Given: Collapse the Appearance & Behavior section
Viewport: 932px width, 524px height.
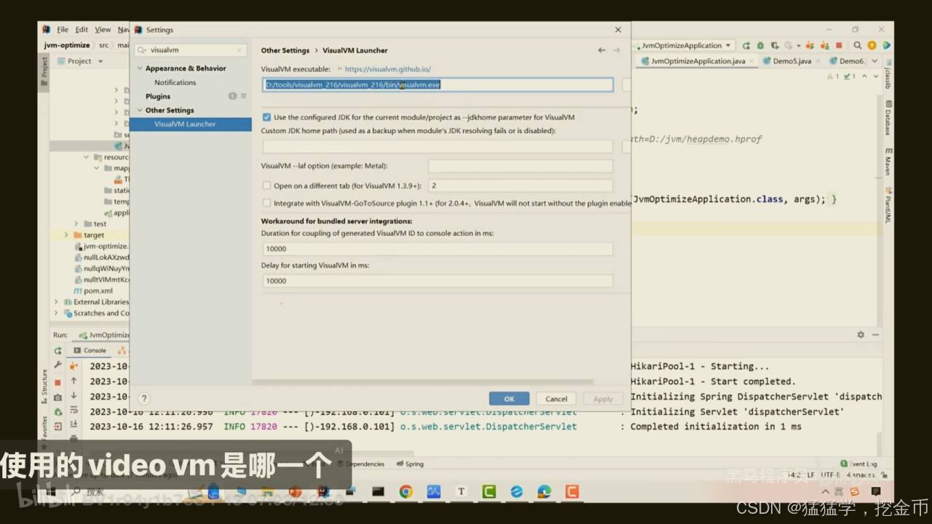Looking at the screenshot, I should 140,68.
